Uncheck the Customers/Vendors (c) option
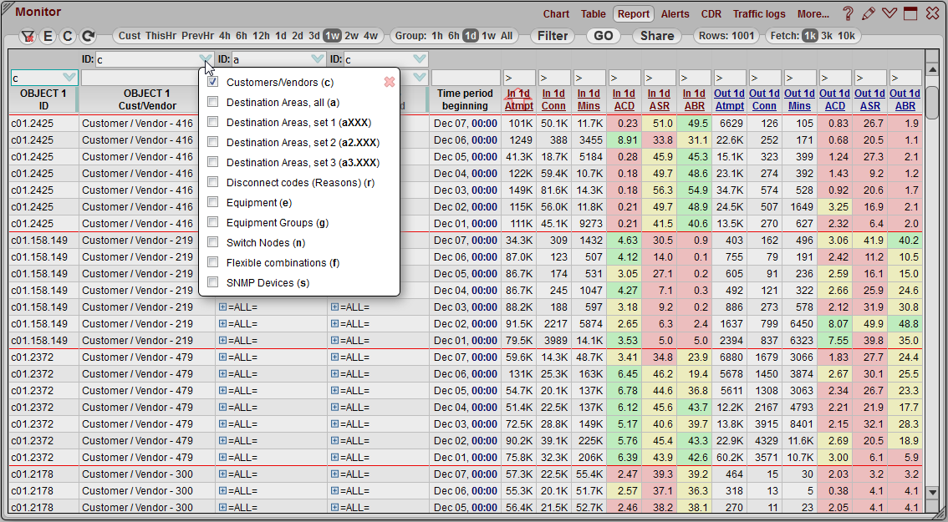This screenshot has height=522, width=948. tap(212, 81)
